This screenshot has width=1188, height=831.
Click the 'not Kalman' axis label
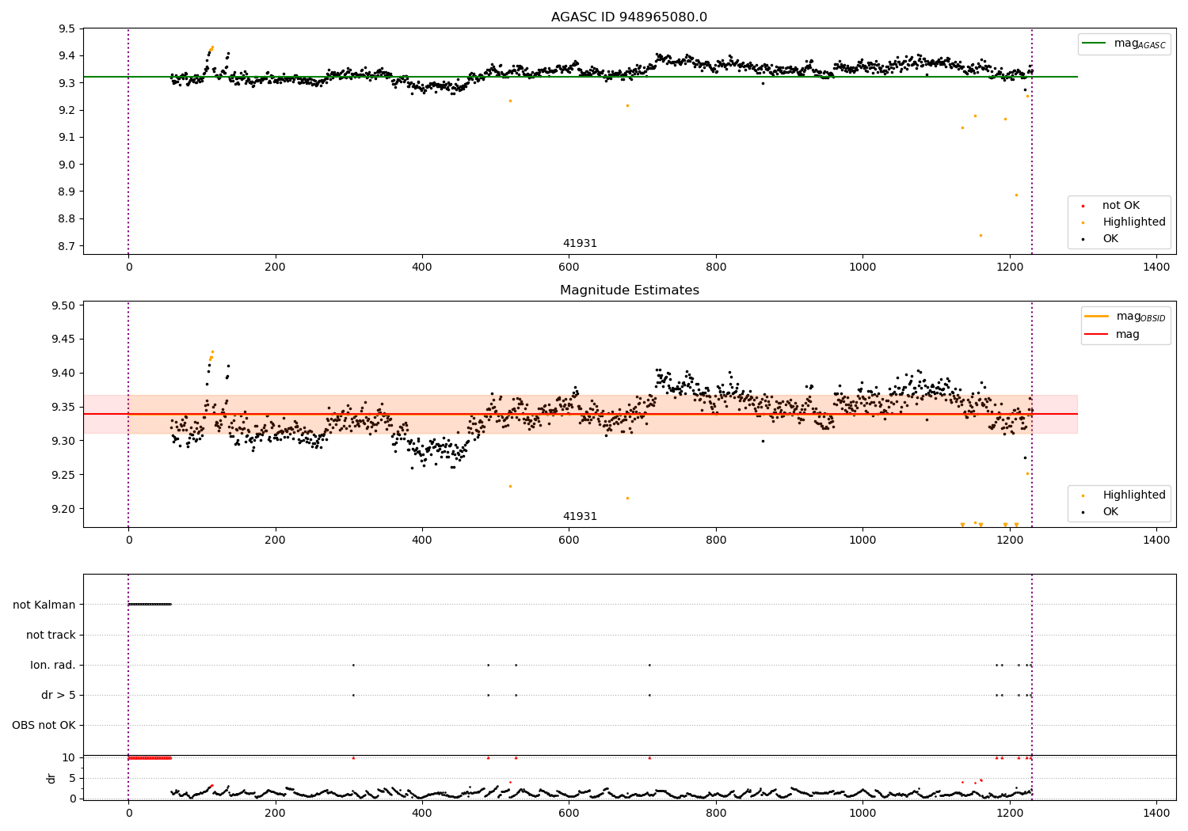(44, 605)
